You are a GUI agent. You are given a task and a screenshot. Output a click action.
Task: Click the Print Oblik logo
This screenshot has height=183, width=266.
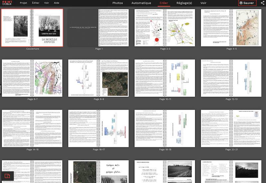pos(7,3)
